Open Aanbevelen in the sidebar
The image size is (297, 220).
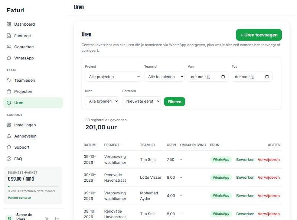click(33, 136)
